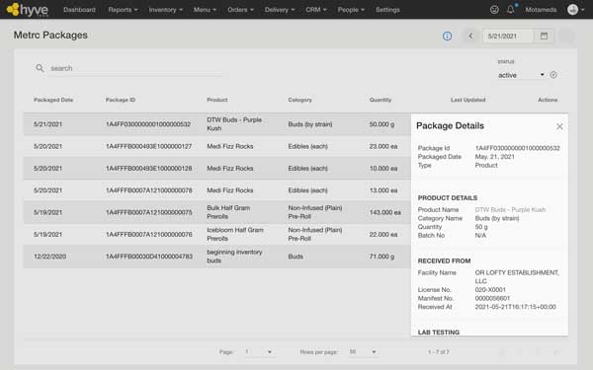Open the Dashboard menu item
The image size is (593, 370).
[x=79, y=10]
